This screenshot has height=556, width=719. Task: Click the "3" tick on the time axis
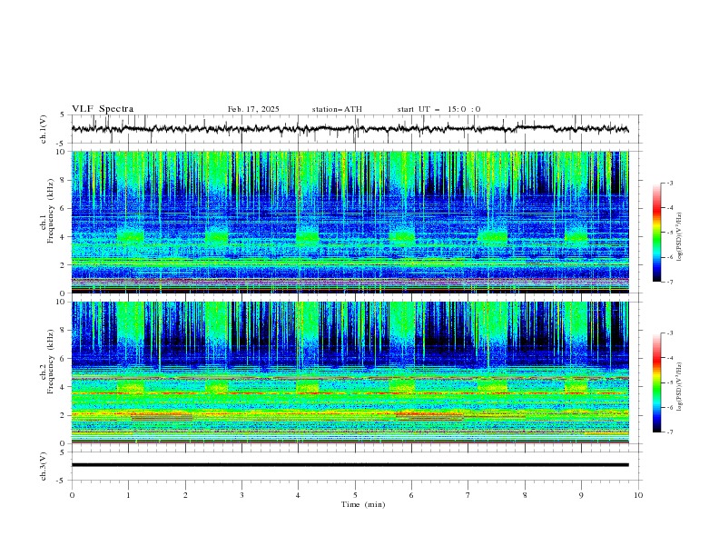[x=241, y=495]
